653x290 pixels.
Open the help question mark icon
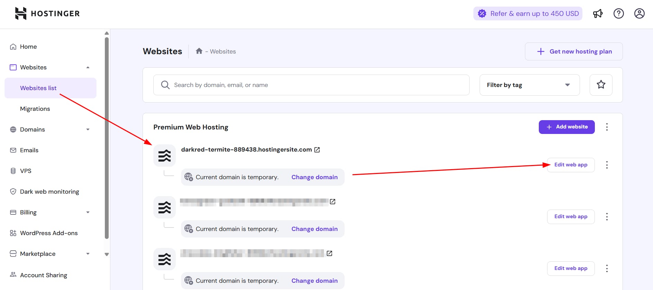pos(618,13)
